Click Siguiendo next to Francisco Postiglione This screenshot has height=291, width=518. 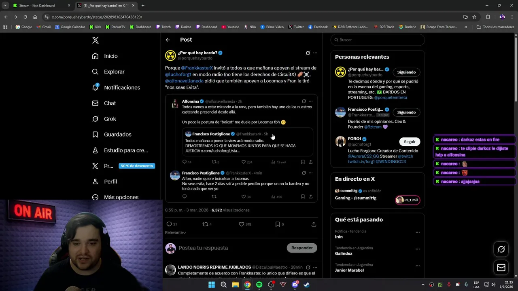(x=406, y=112)
